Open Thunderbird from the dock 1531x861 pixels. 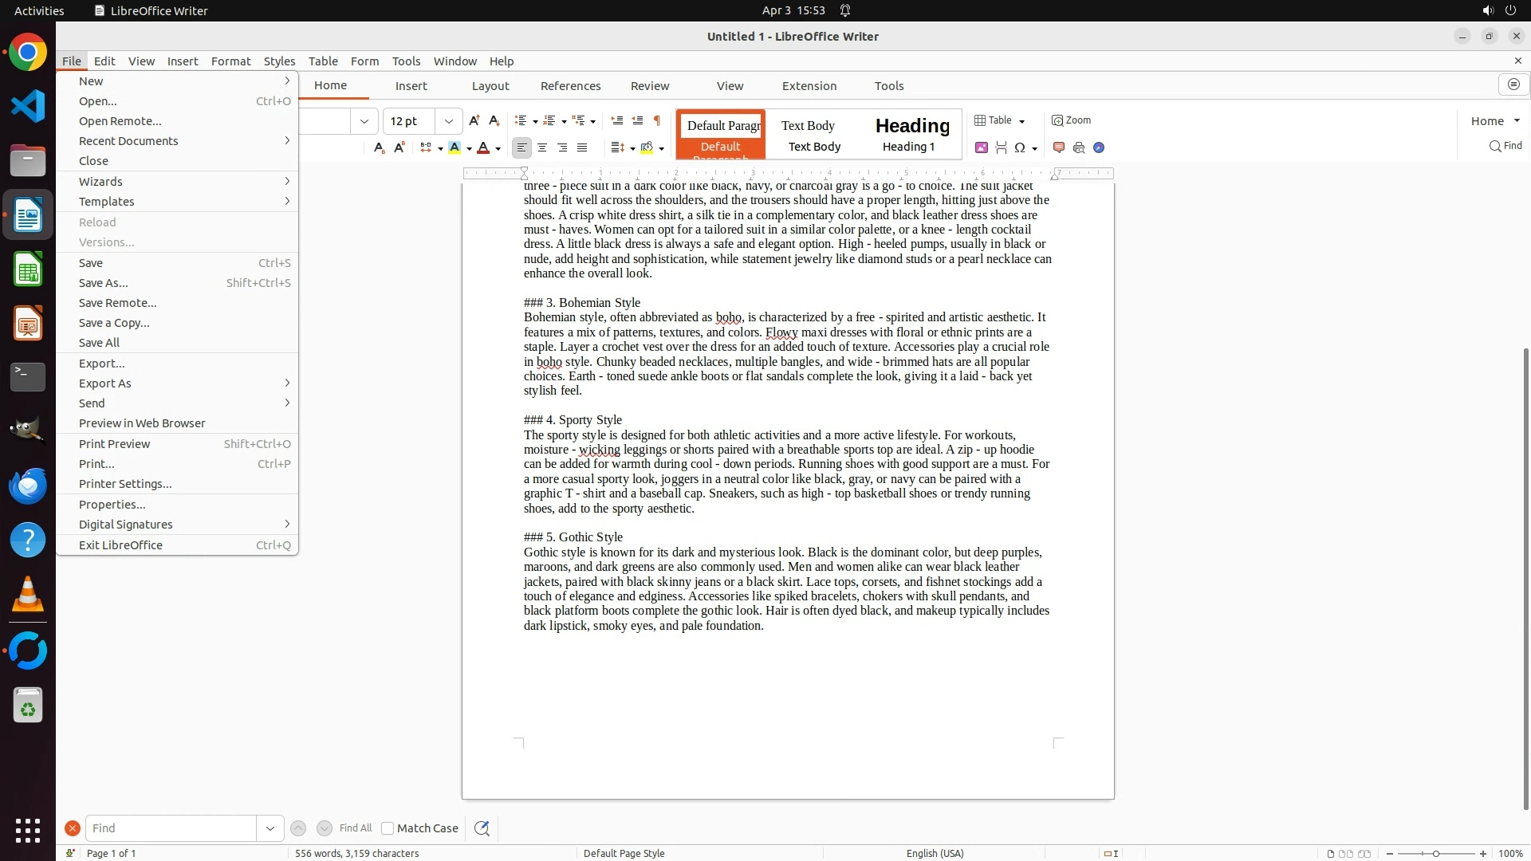(28, 486)
